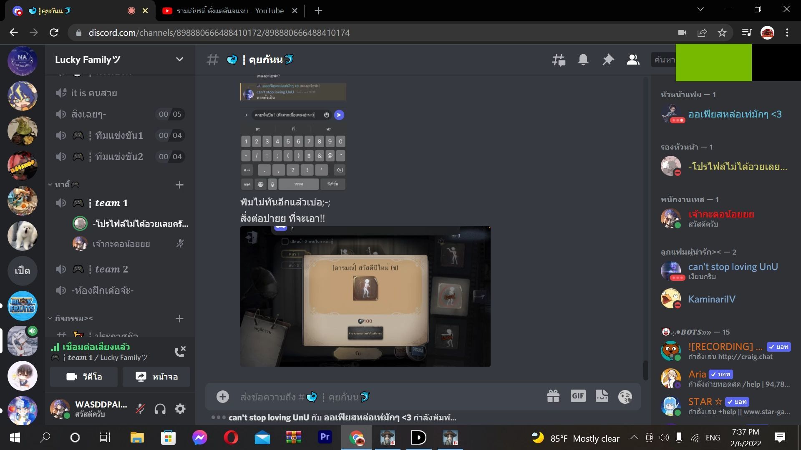Click the gift icon in the message bar
Viewport: 801px width, 450px height.
pos(553,396)
